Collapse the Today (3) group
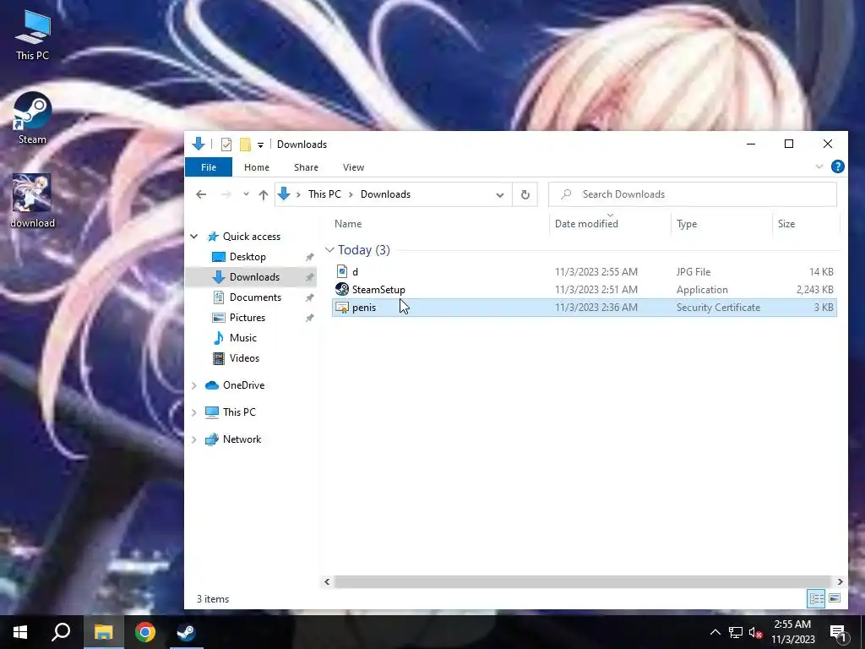865x649 pixels. pos(329,250)
